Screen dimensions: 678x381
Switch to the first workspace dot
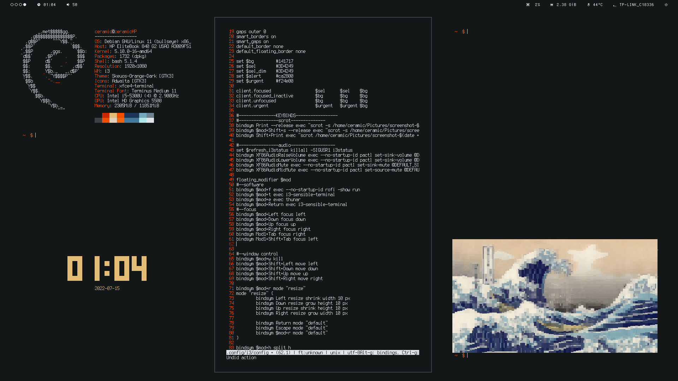[x=12, y=5]
